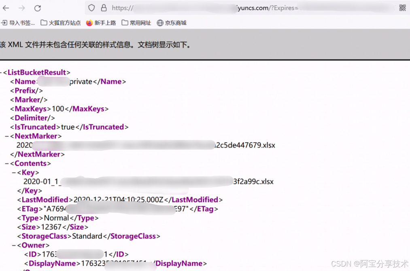Click the folder icon beside 火狐官方站点
This screenshot has width=410, height=271.
coord(44,23)
